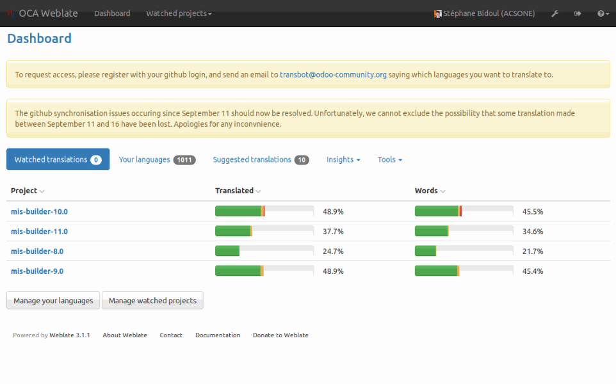Image resolution: width=616 pixels, height=384 pixels.
Task: Sort by Project column arrow
Action: click(x=42, y=191)
